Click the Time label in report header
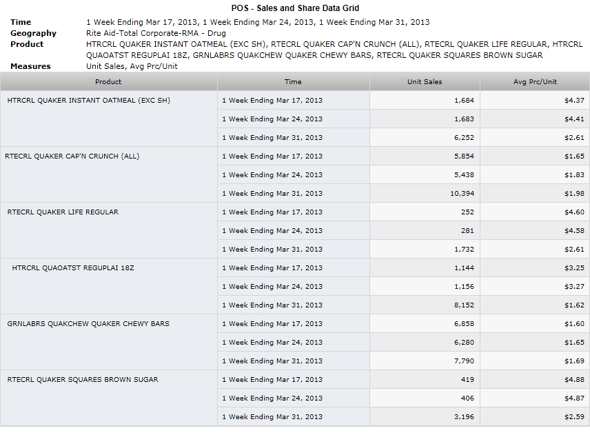Screen dimensions: 590x435 [21, 22]
